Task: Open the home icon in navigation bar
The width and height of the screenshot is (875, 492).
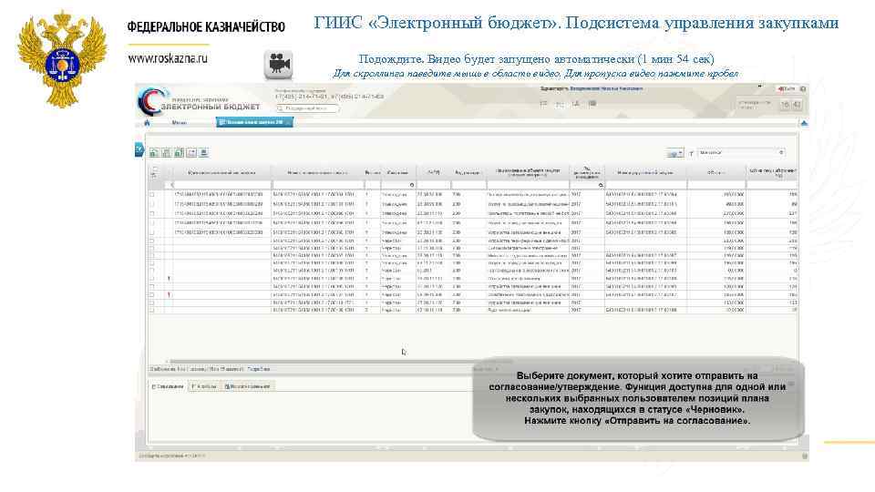Action: (x=148, y=123)
